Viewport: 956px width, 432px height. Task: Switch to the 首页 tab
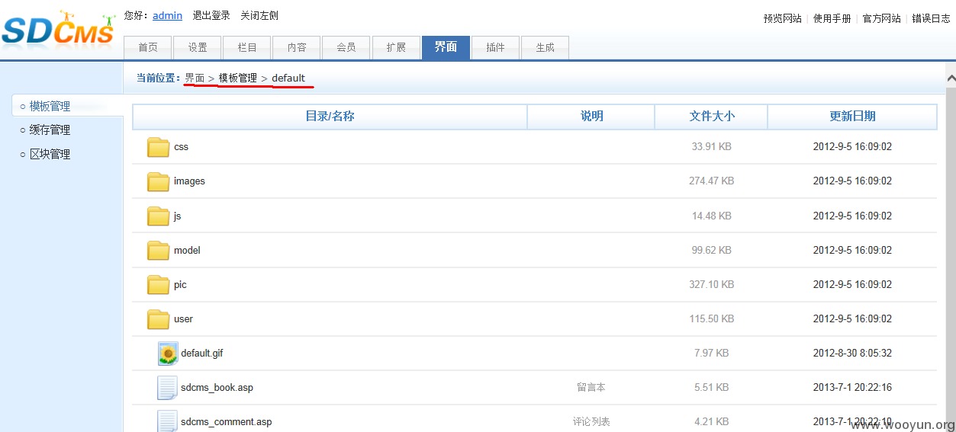[148, 47]
